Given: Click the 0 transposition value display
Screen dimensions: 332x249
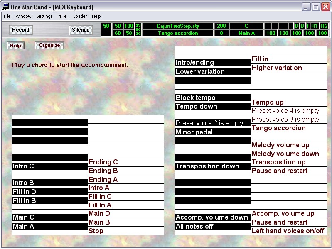Looking at the screenshot, I should point(221,33).
